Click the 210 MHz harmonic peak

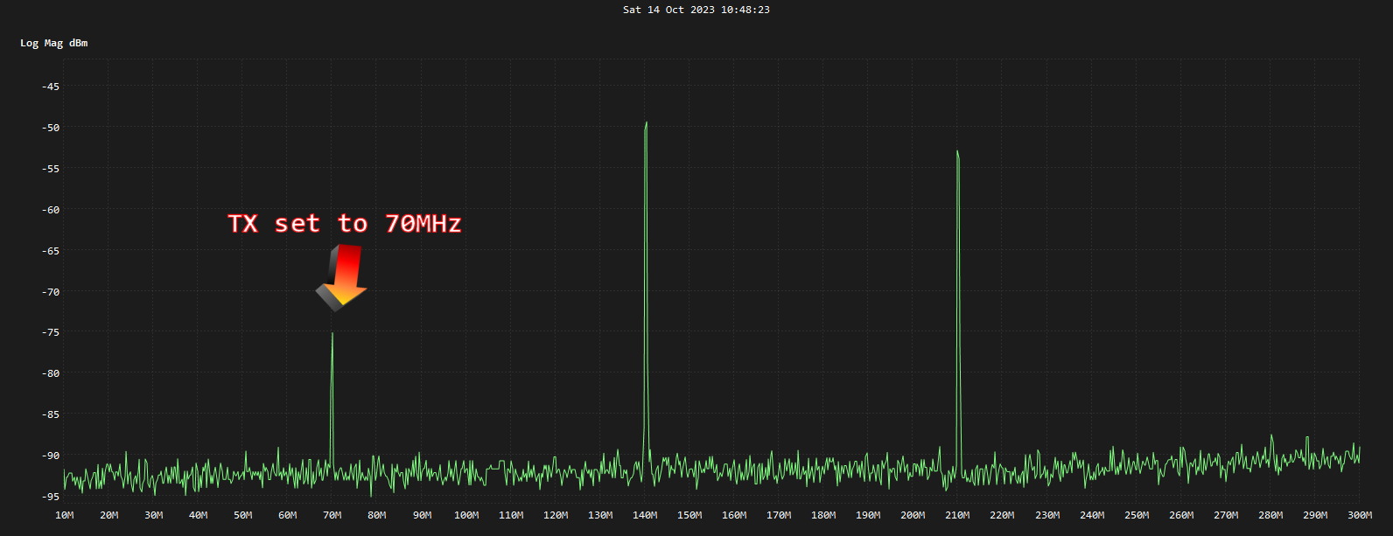point(958,152)
